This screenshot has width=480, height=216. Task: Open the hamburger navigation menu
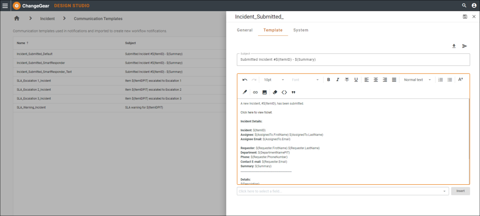click(5, 6)
